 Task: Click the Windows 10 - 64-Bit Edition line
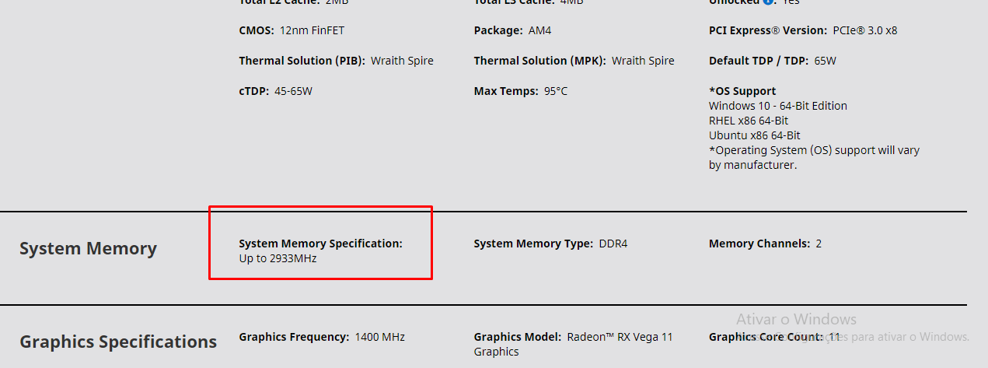click(778, 106)
